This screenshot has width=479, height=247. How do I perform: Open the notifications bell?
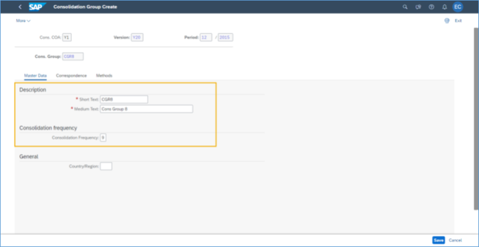(444, 7)
